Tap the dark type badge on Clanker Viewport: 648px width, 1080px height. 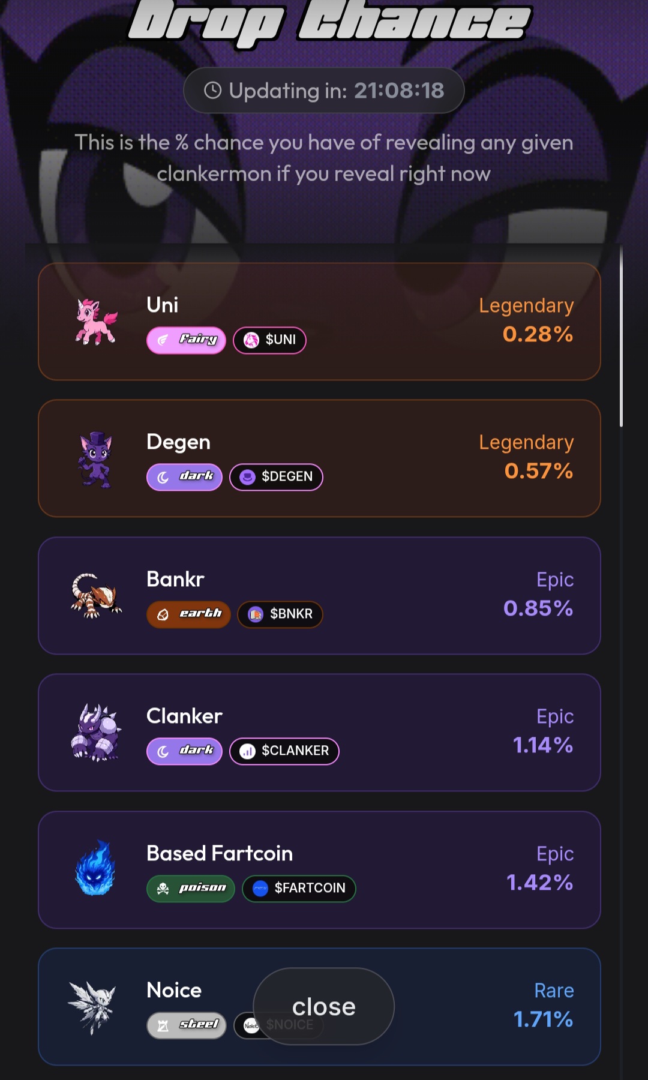[x=184, y=751]
